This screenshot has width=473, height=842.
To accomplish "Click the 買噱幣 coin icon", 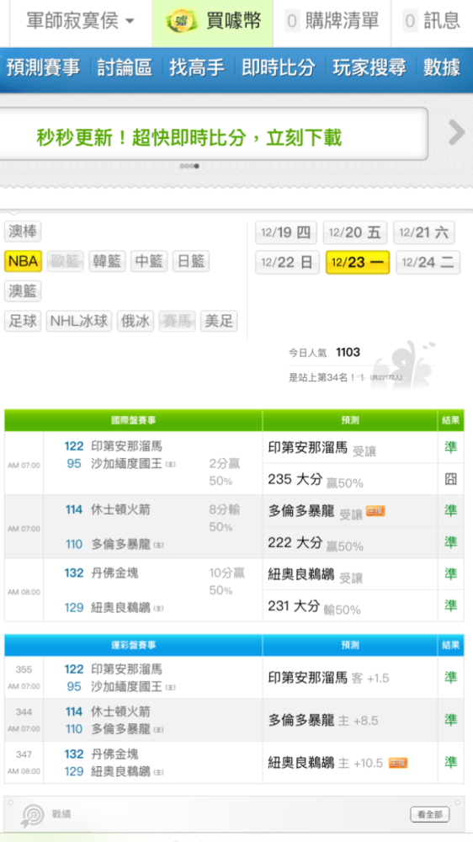I will [183, 22].
